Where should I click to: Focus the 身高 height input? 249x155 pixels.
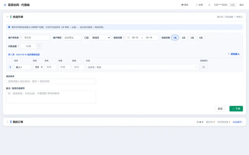click(x=51, y=67)
